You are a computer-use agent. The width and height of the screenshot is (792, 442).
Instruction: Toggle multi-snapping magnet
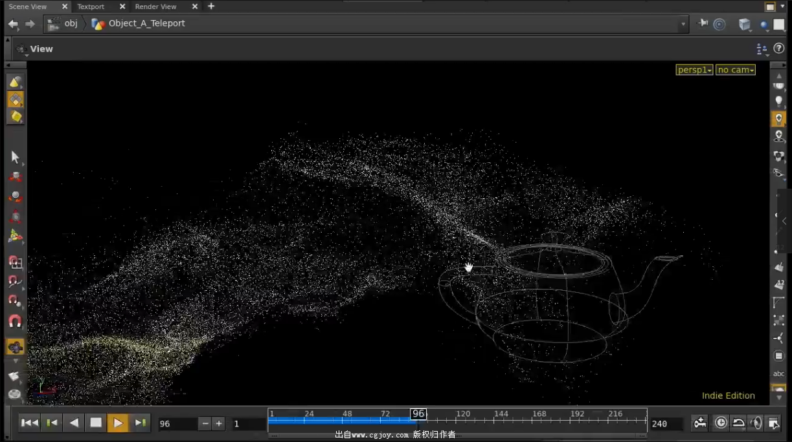click(16, 321)
